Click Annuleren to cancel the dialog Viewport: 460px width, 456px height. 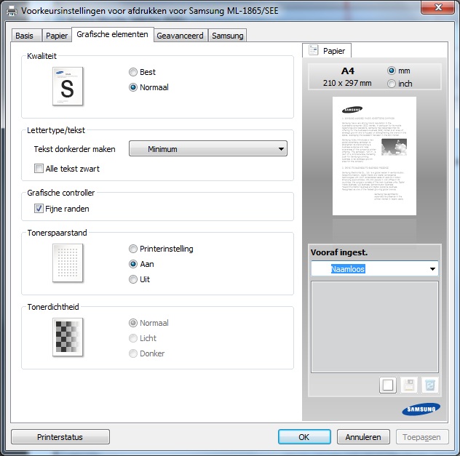coord(363,437)
